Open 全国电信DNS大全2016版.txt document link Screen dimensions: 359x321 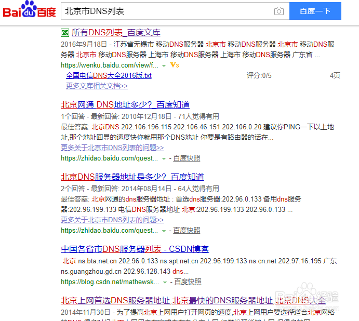[x=109, y=75]
